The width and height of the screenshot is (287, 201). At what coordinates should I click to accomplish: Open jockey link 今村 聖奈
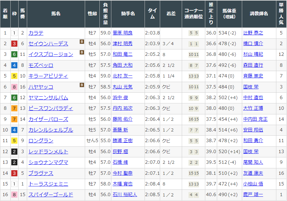coord(122,173)
